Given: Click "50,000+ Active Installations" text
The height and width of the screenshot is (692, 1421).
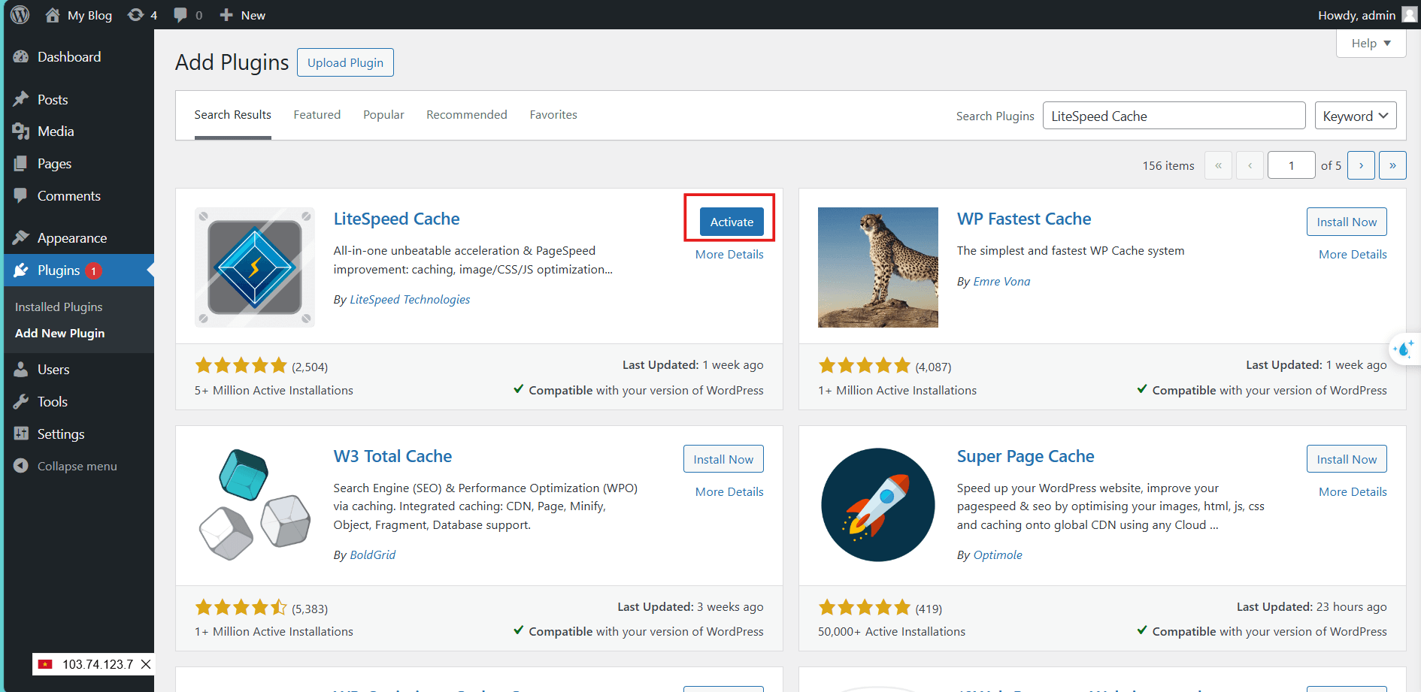Looking at the screenshot, I should point(892,632).
